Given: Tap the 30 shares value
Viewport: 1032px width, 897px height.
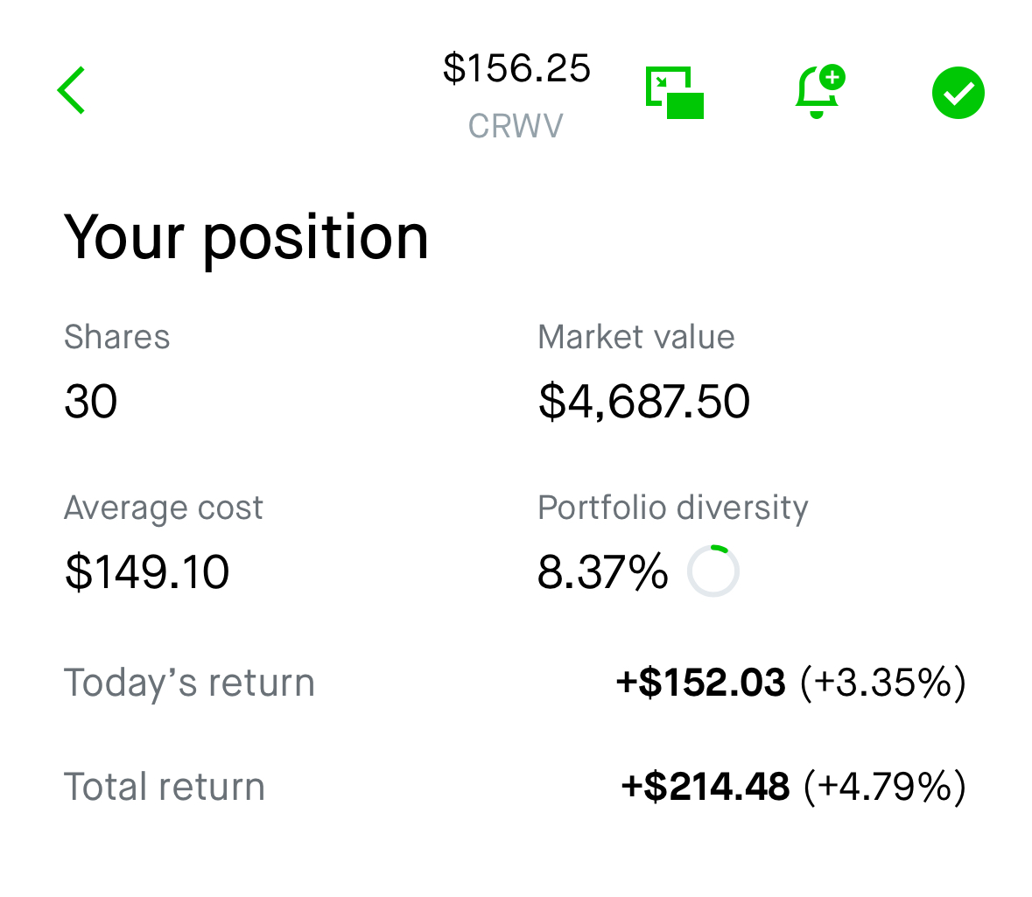Looking at the screenshot, I should click(91, 402).
